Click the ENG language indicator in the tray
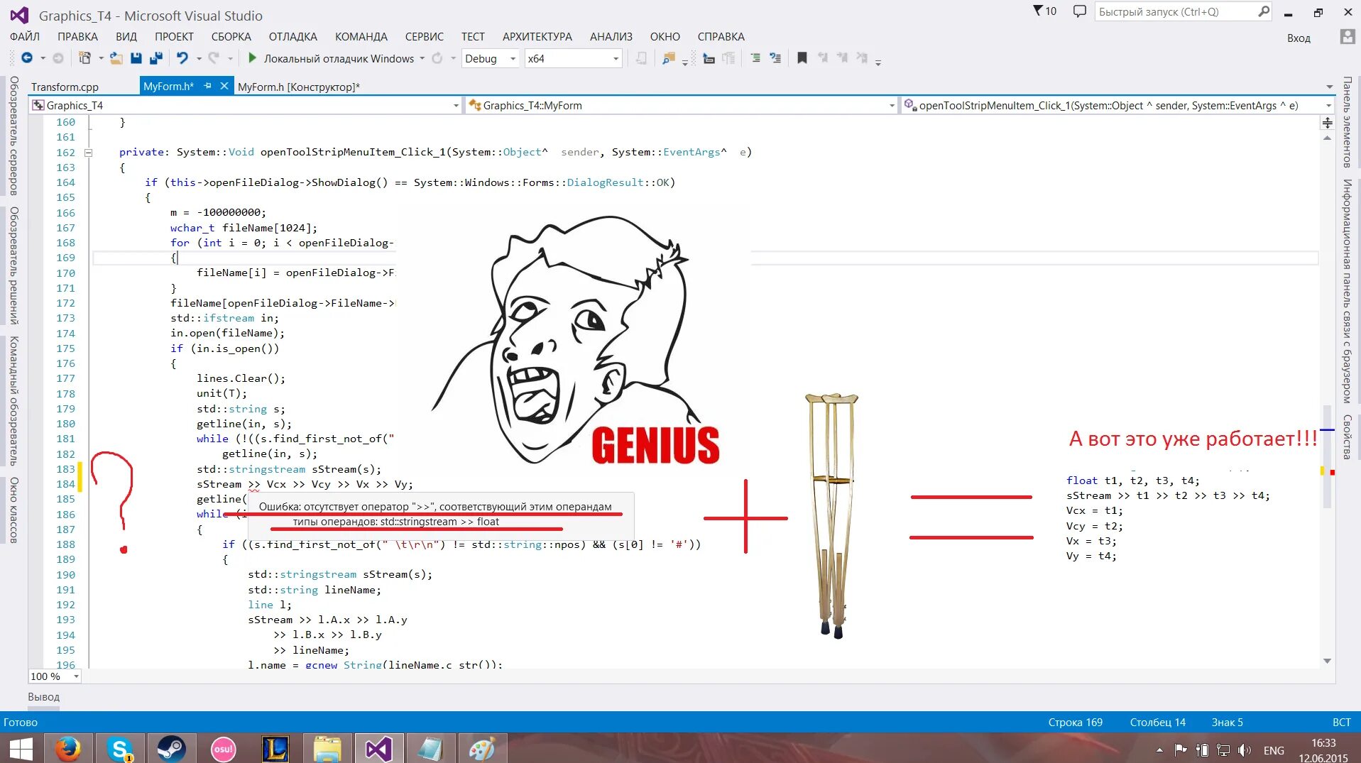Image resolution: width=1361 pixels, height=763 pixels. 1274,750
